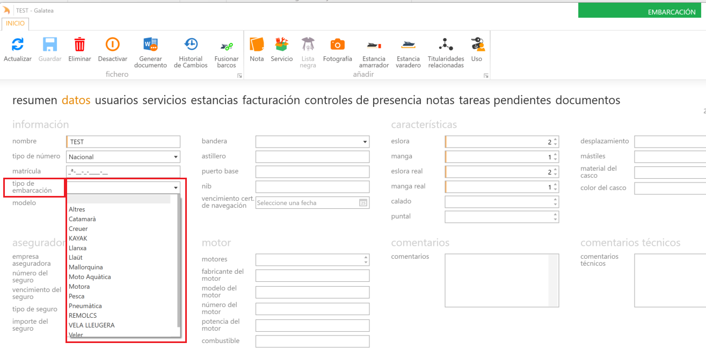Expand the bandera dropdown
Screen dimensions: 706x350
pos(365,142)
